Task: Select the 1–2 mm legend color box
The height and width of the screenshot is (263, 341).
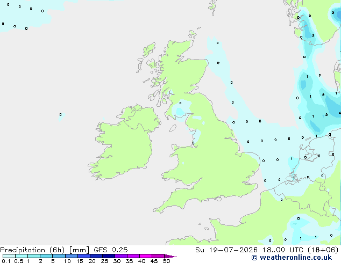Action: pos(34,256)
